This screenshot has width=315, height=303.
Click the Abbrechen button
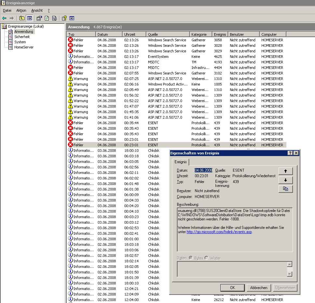click(259, 288)
